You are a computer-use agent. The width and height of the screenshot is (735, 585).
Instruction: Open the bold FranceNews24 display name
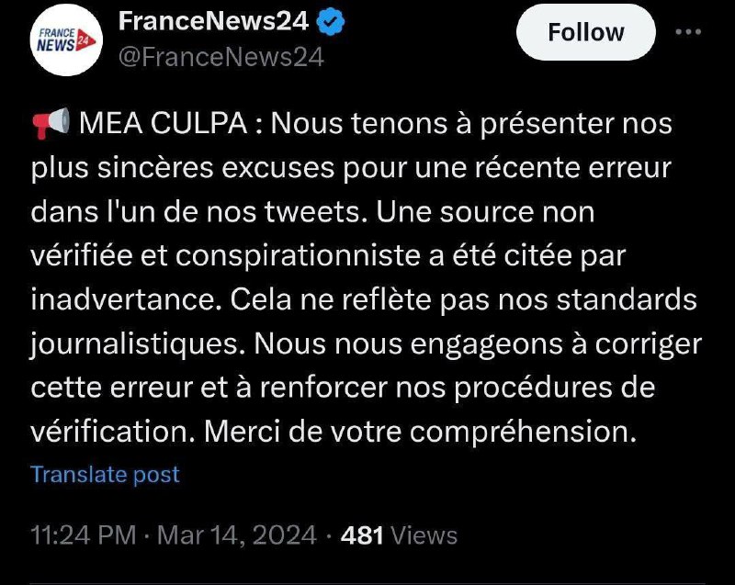[214, 19]
